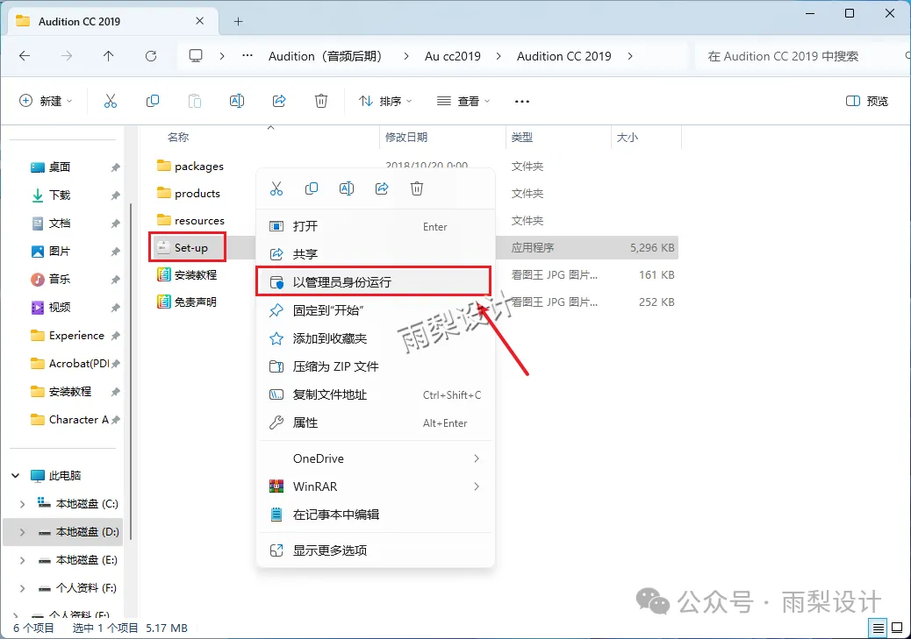Close the Audition CC 2019 tab
Viewport: 911px width, 639px height.
(x=199, y=21)
